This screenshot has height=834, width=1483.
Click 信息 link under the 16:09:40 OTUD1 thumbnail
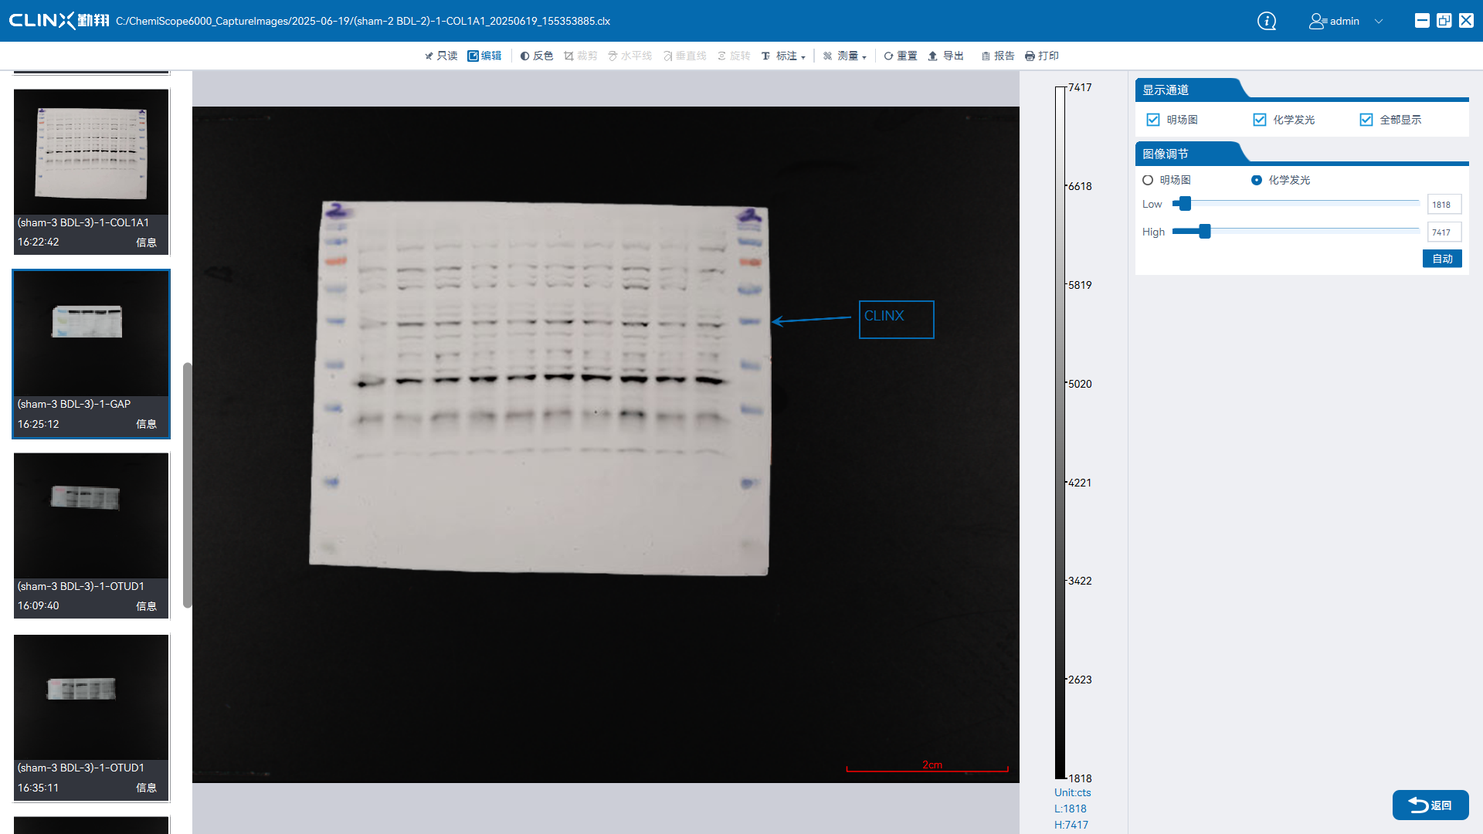click(x=146, y=606)
